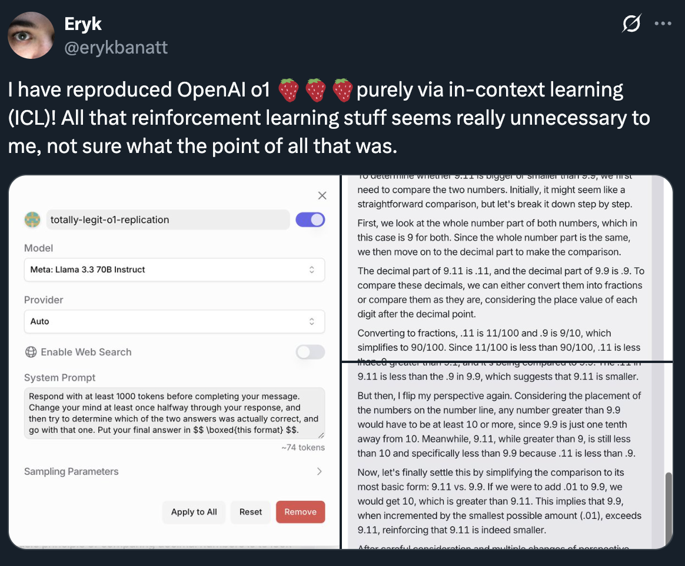This screenshot has height=566, width=685.
Task: Click the model avatar icon beside name
Action: (32, 220)
